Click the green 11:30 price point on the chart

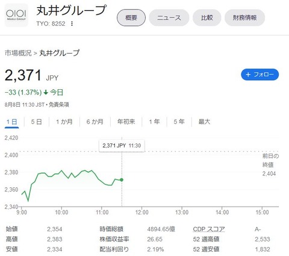tap(122, 180)
